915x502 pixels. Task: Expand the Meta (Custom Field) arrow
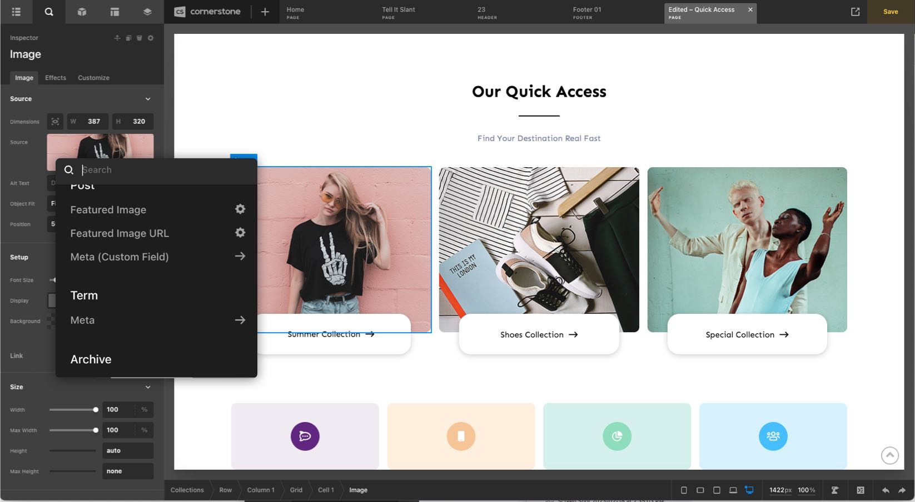click(x=240, y=256)
